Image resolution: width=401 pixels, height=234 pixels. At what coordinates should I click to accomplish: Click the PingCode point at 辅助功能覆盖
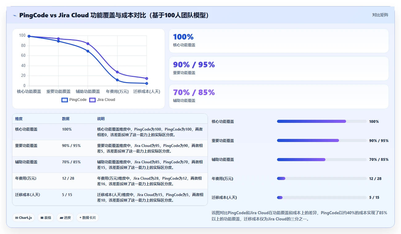[x=88, y=51]
